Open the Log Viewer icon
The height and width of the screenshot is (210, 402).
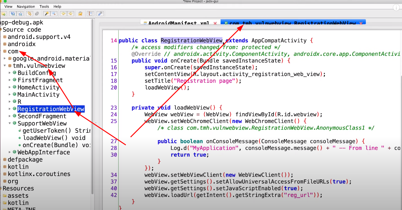tap(90, 13)
